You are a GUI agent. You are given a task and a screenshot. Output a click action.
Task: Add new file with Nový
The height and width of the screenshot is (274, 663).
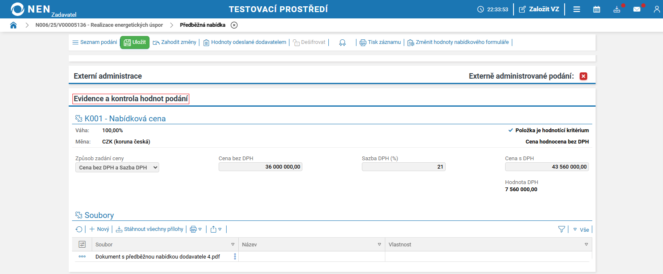[x=99, y=229]
